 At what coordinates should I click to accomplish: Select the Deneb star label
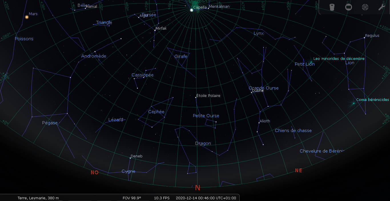tap(136, 156)
